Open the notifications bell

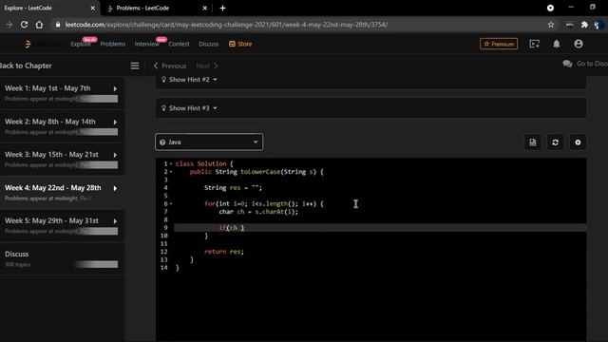pos(557,44)
